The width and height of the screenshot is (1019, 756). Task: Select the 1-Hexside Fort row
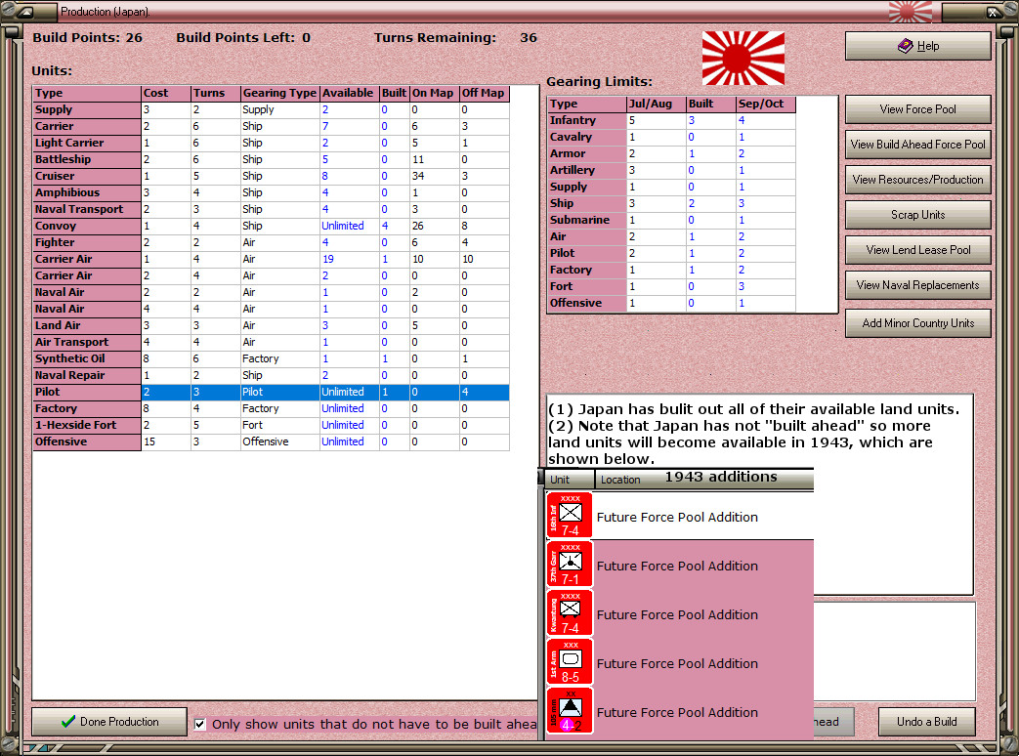coord(271,425)
